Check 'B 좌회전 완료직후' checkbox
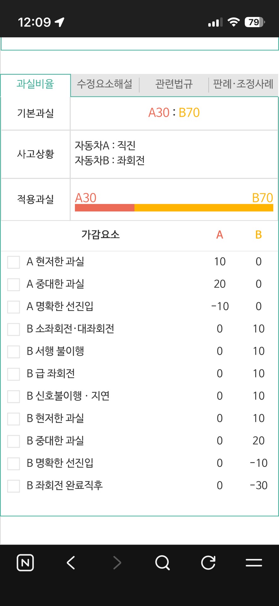 pyautogui.click(x=14, y=486)
